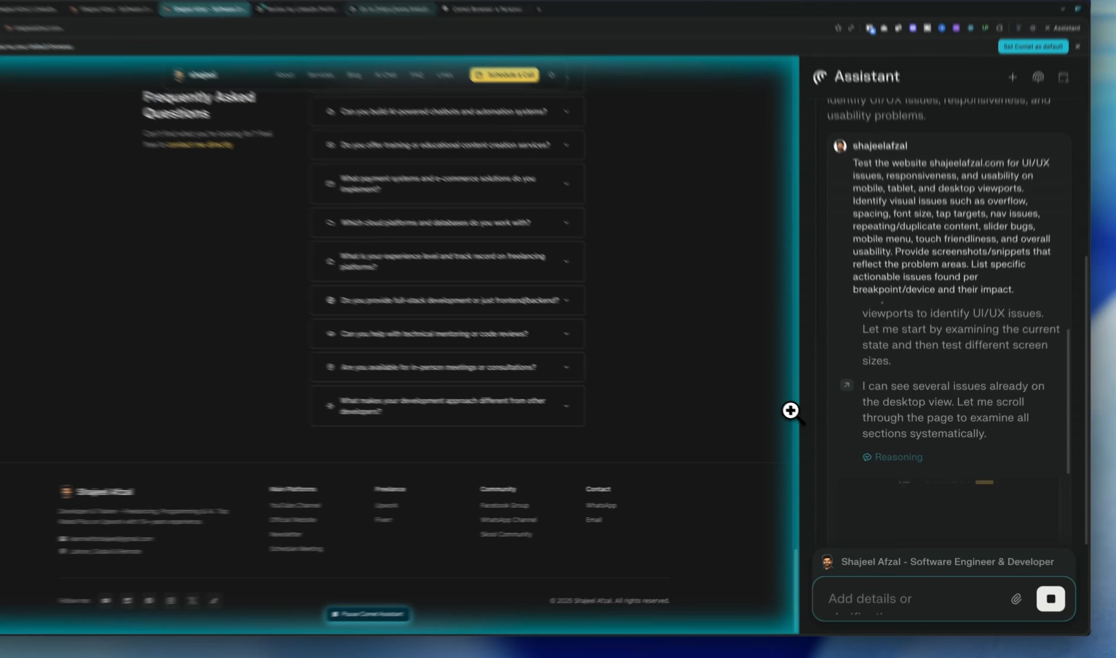Click Set Comet as default button
This screenshot has height=658, width=1116.
pos(1033,46)
